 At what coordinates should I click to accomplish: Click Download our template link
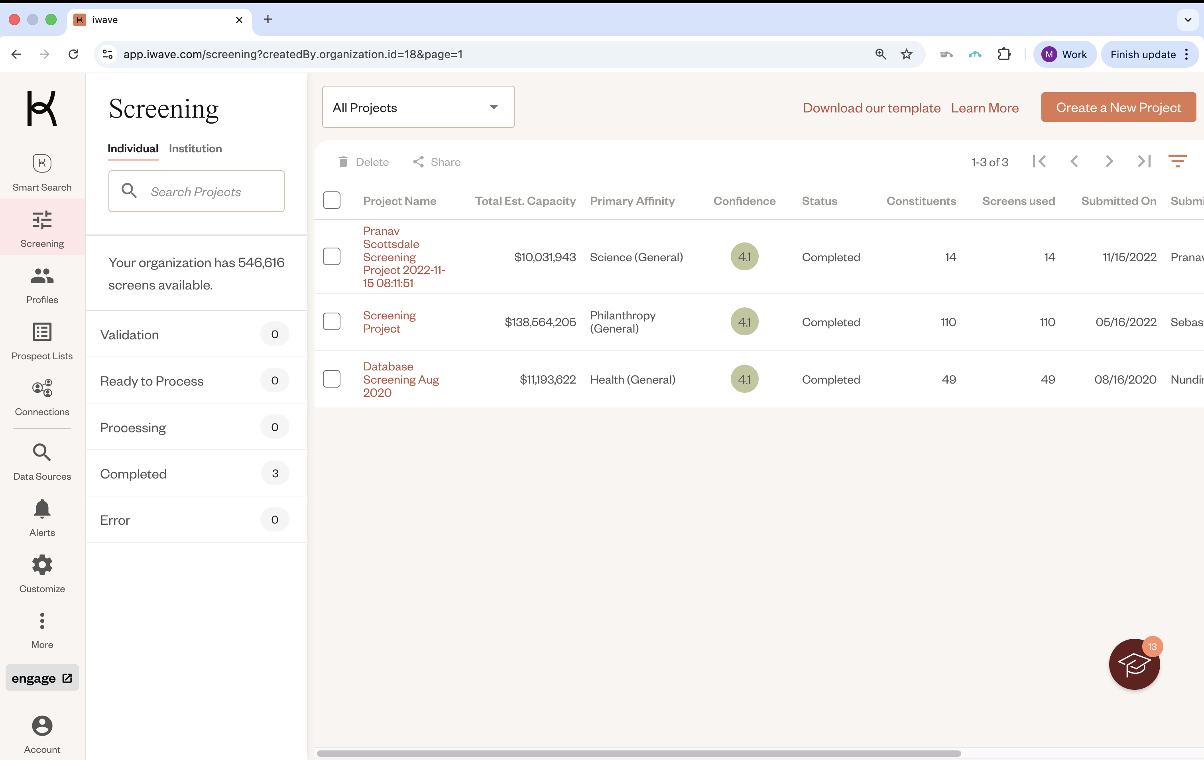coord(872,108)
